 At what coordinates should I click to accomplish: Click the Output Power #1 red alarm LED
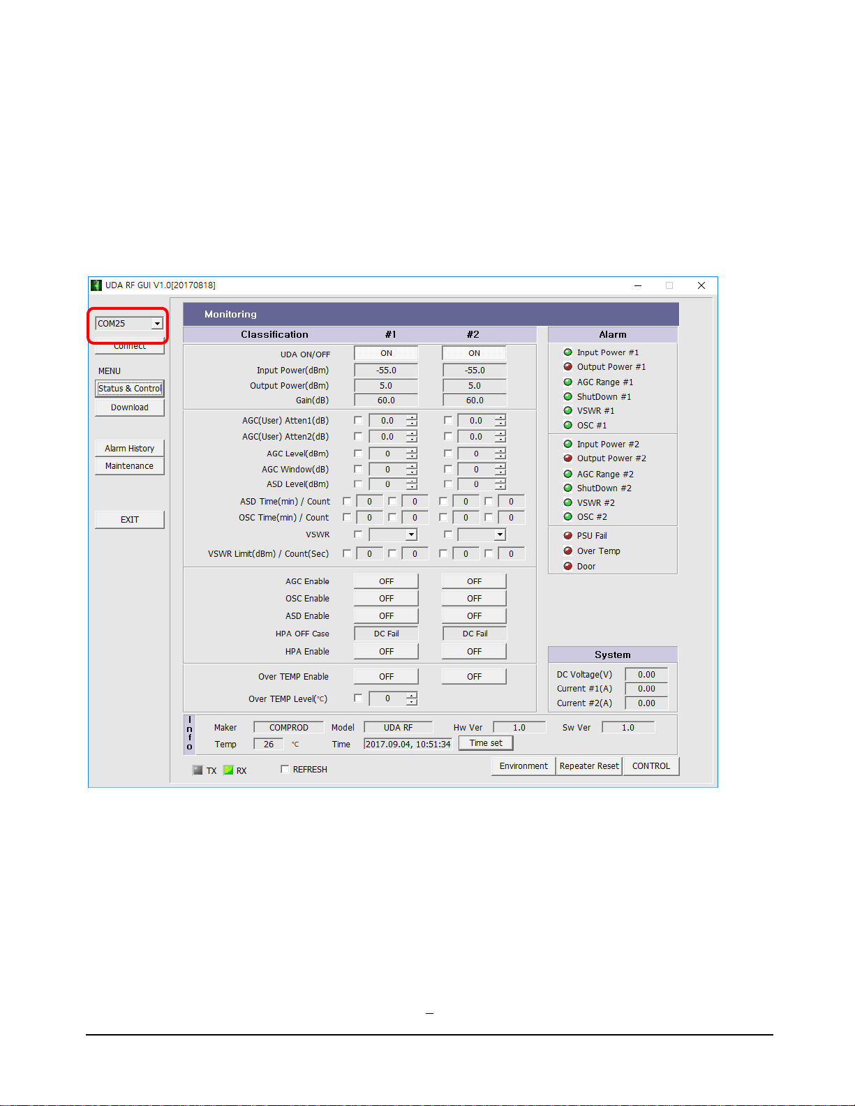(567, 366)
